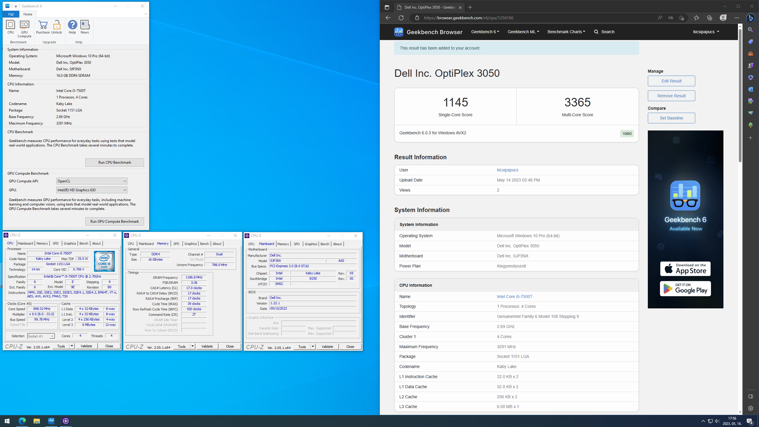Open a new browser tab
The height and width of the screenshot is (427, 759).
pyautogui.click(x=470, y=7)
